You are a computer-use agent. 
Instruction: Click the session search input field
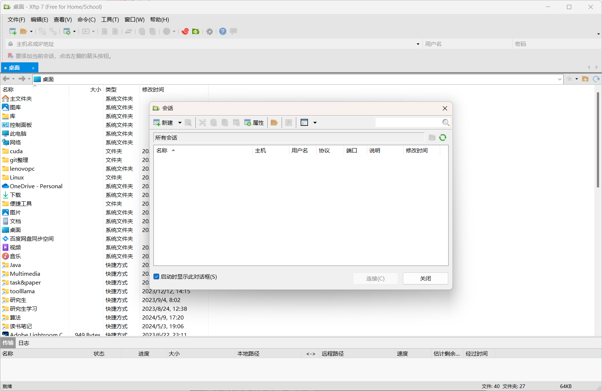pyautogui.click(x=408, y=123)
